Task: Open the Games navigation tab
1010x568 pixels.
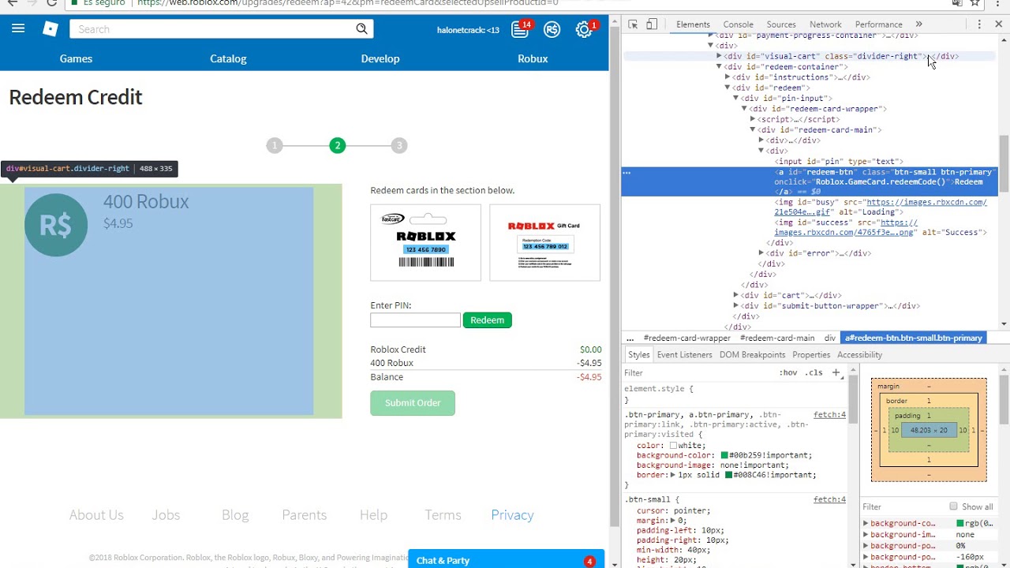Action: click(x=76, y=58)
